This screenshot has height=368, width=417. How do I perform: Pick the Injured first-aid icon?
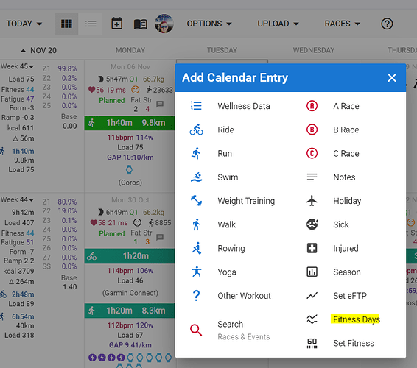[312, 248]
